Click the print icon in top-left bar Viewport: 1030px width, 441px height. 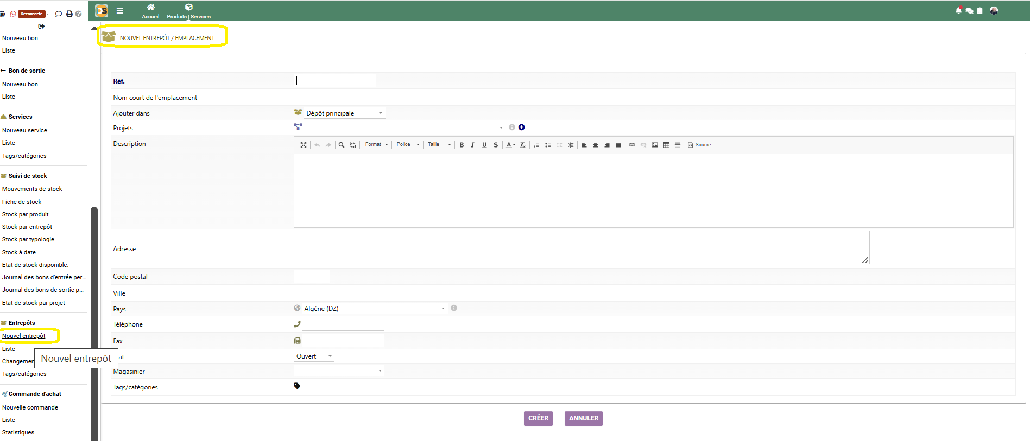tap(69, 14)
